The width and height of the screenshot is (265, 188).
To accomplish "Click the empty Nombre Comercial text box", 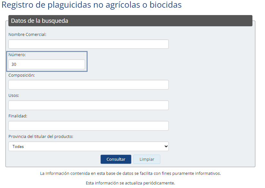I will tap(88, 44).
